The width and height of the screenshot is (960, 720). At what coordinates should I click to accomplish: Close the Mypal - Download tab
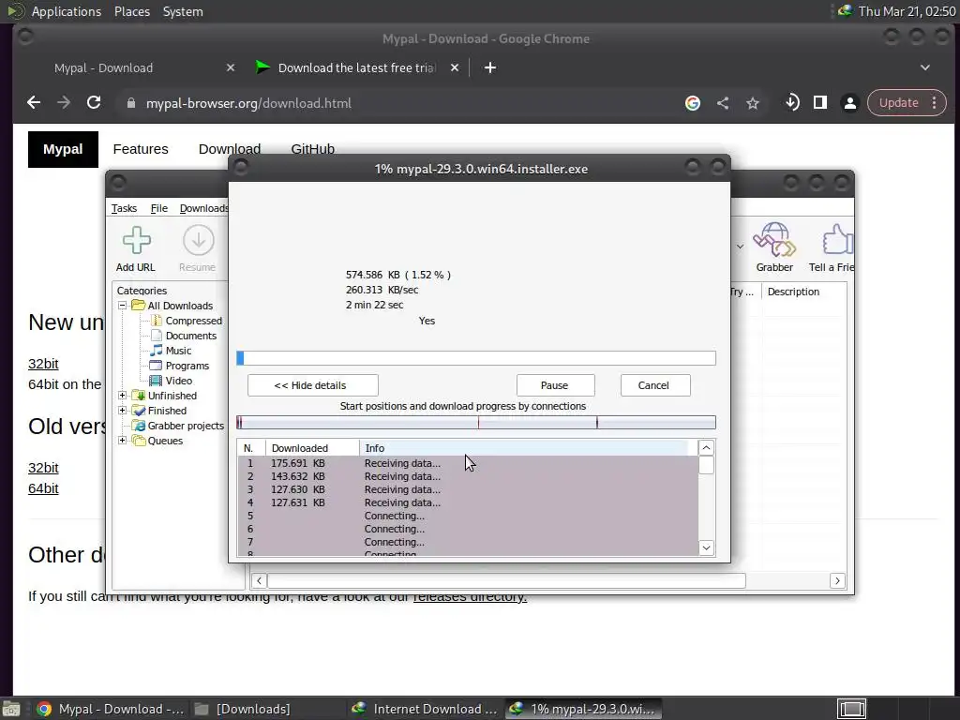tap(231, 67)
